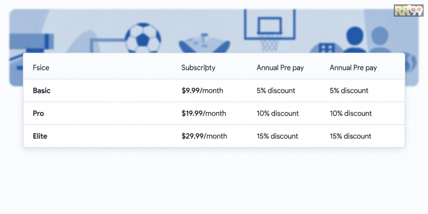
Task: Choose the $19.99/month price
Action: pyautogui.click(x=204, y=113)
